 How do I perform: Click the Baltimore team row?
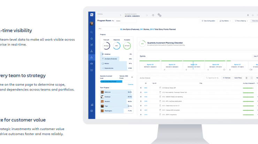[x=116, y=92]
